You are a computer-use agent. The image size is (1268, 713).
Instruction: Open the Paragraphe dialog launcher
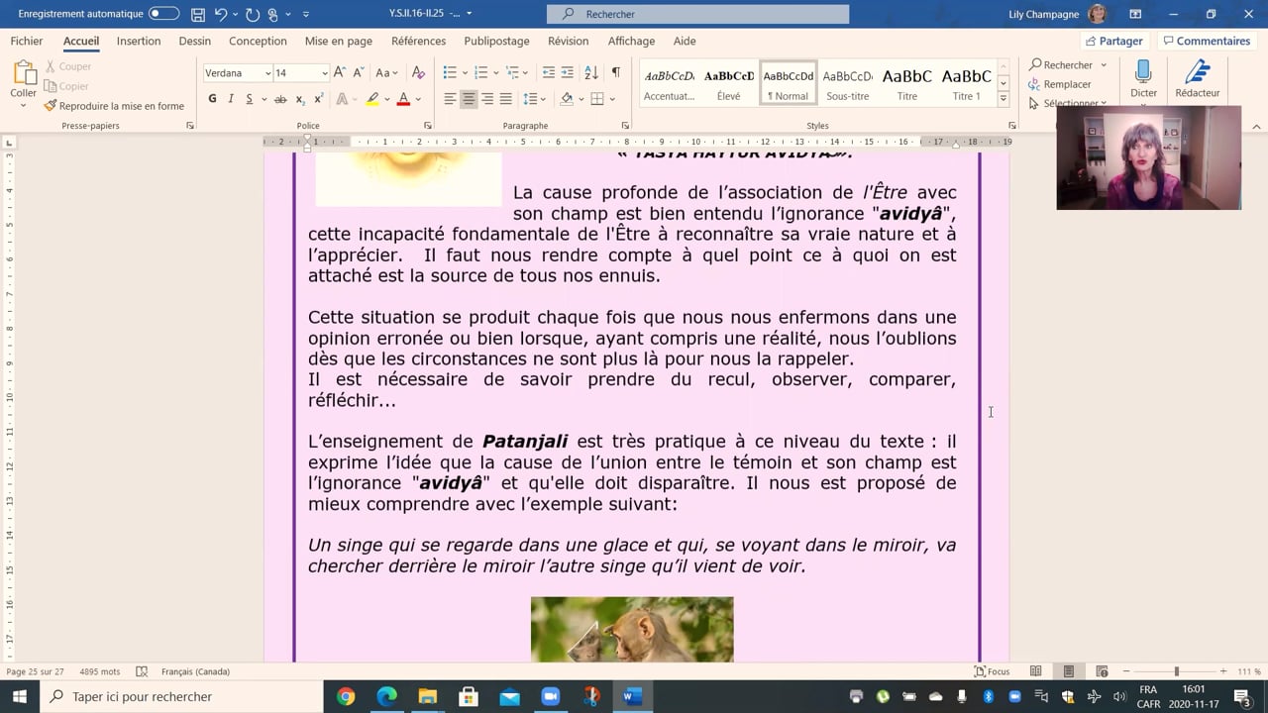tap(625, 126)
